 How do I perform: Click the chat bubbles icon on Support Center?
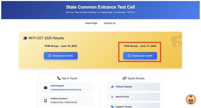(112, 106)
